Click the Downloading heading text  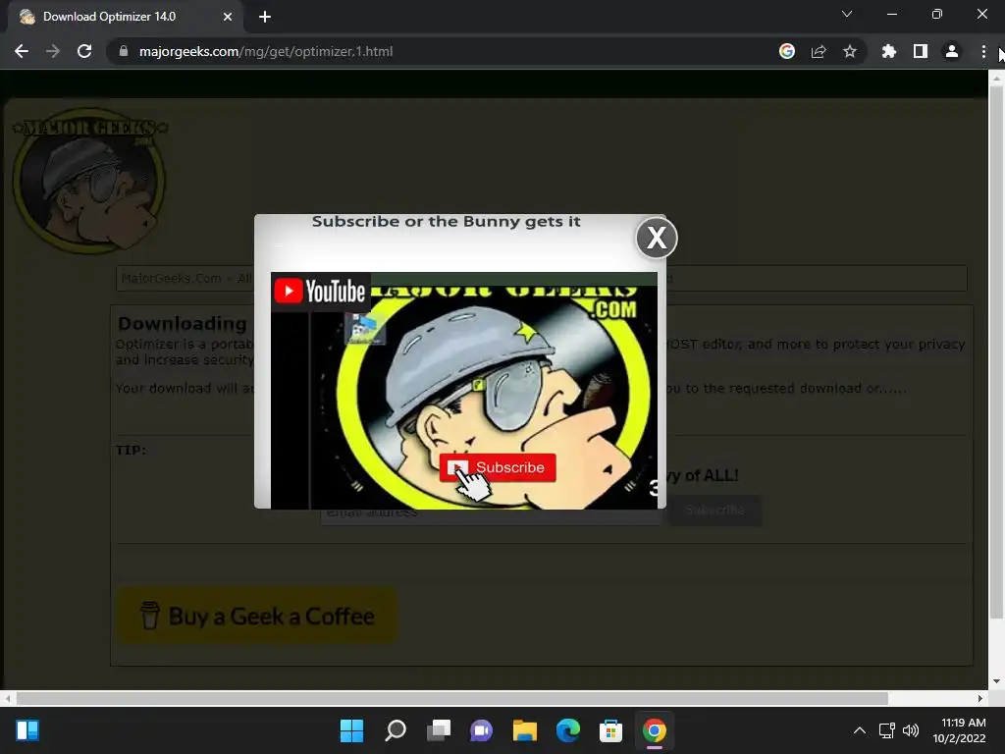coord(182,323)
